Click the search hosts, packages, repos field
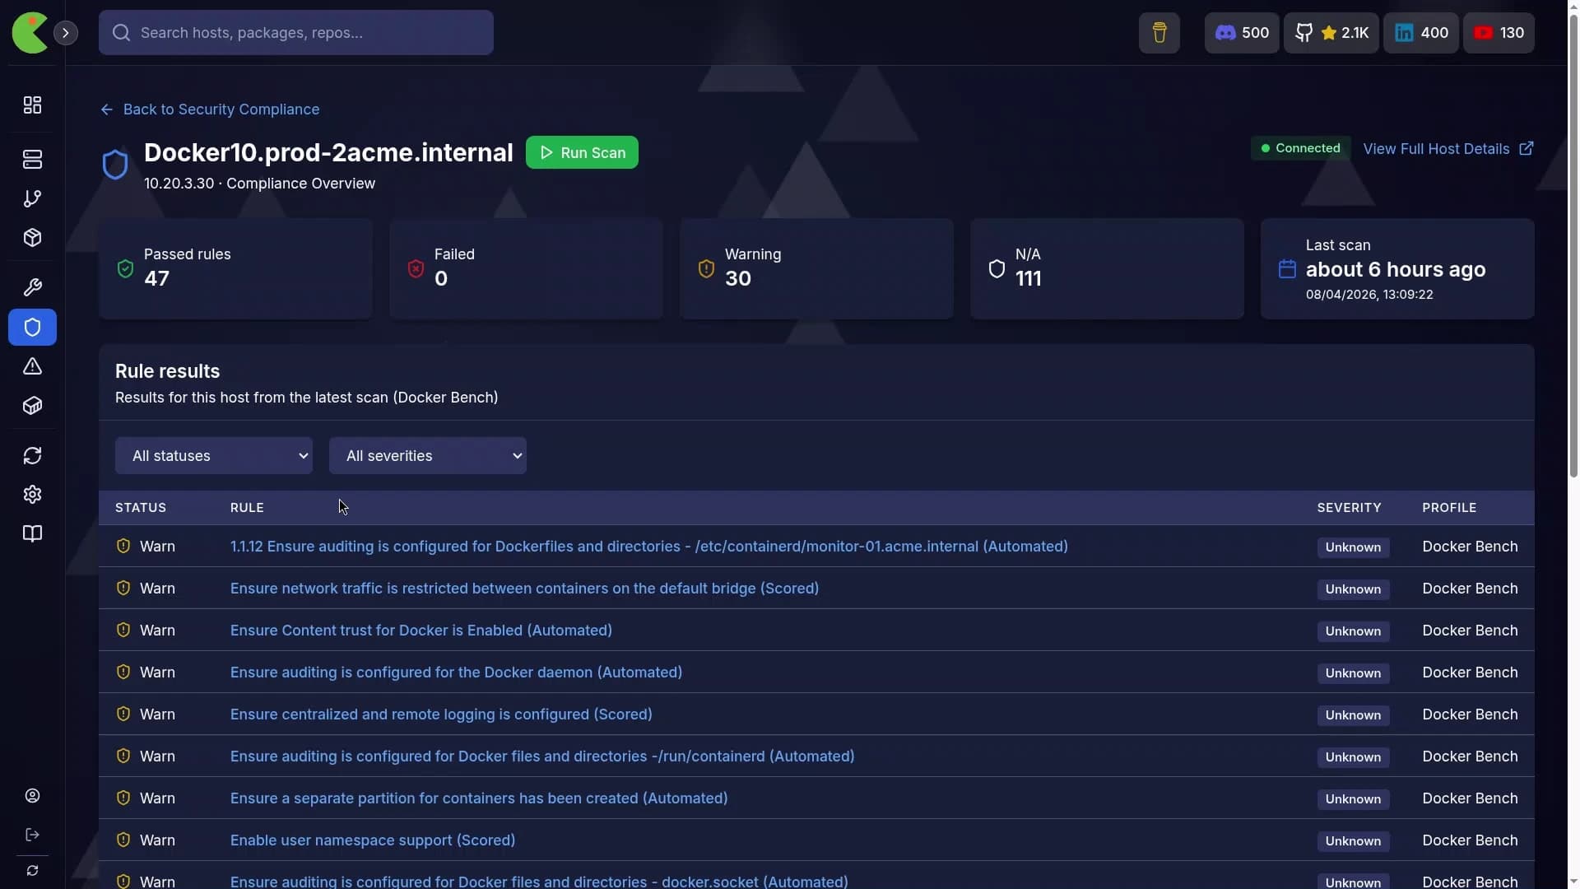The width and height of the screenshot is (1580, 889). coord(296,33)
